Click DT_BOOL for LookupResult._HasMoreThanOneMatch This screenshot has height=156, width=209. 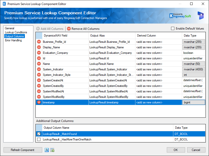(x=189, y=139)
